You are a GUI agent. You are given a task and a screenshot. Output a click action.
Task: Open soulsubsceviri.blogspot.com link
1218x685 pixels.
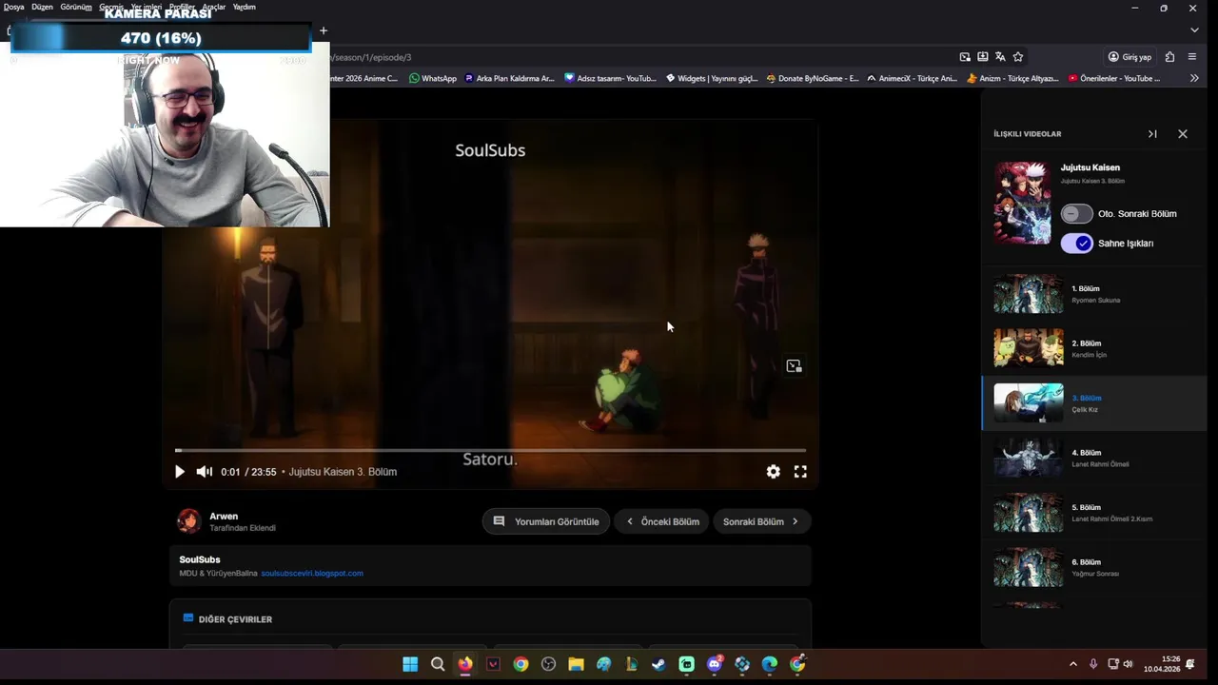tap(312, 574)
